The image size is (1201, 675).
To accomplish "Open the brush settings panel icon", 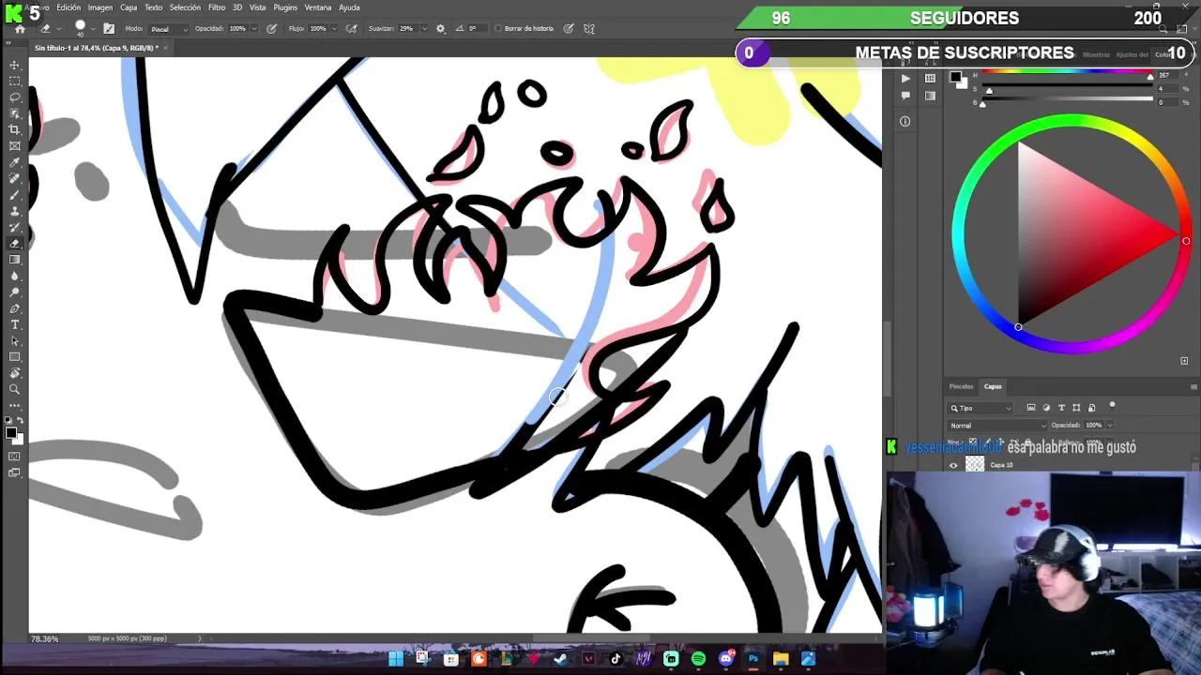I will pos(109,29).
